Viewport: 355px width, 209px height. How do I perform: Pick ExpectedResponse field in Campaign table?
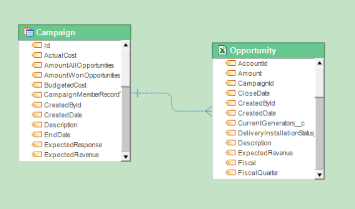click(x=73, y=145)
